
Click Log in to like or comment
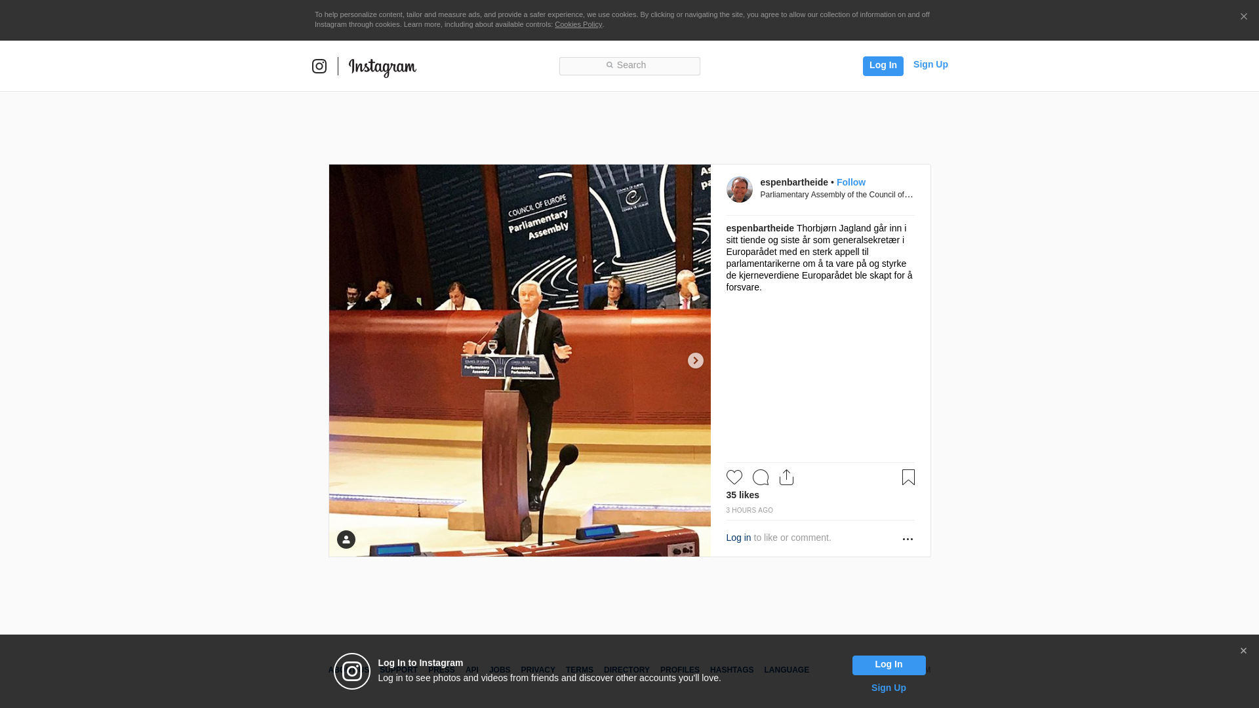[x=738, y=538]
